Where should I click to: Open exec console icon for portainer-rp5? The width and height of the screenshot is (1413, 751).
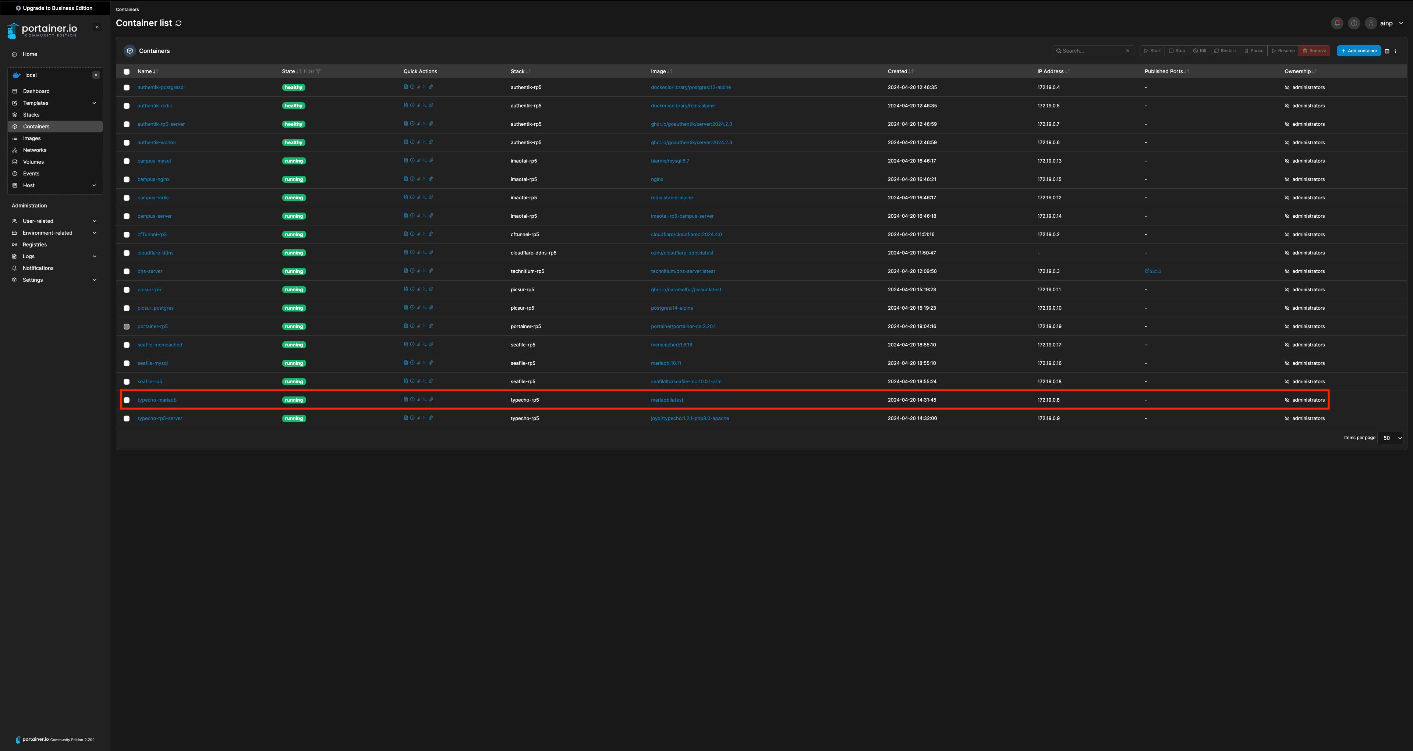click(425, 325)
